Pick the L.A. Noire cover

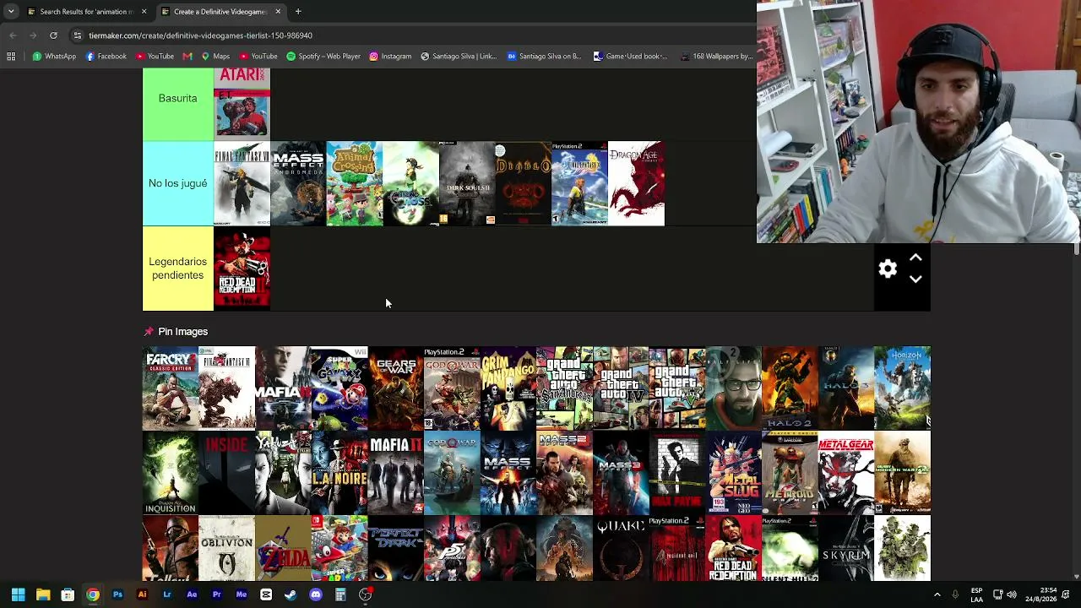(x=340, y=474)
